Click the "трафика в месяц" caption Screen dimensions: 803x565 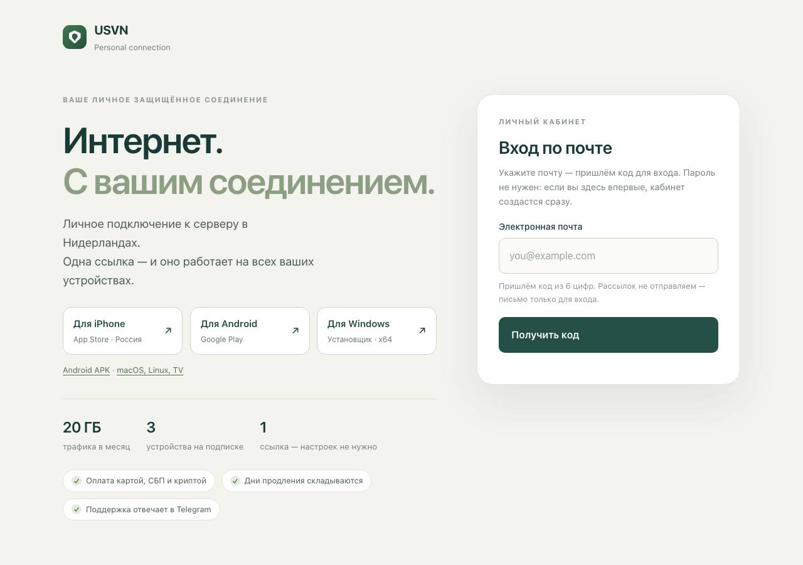point(97,447)
